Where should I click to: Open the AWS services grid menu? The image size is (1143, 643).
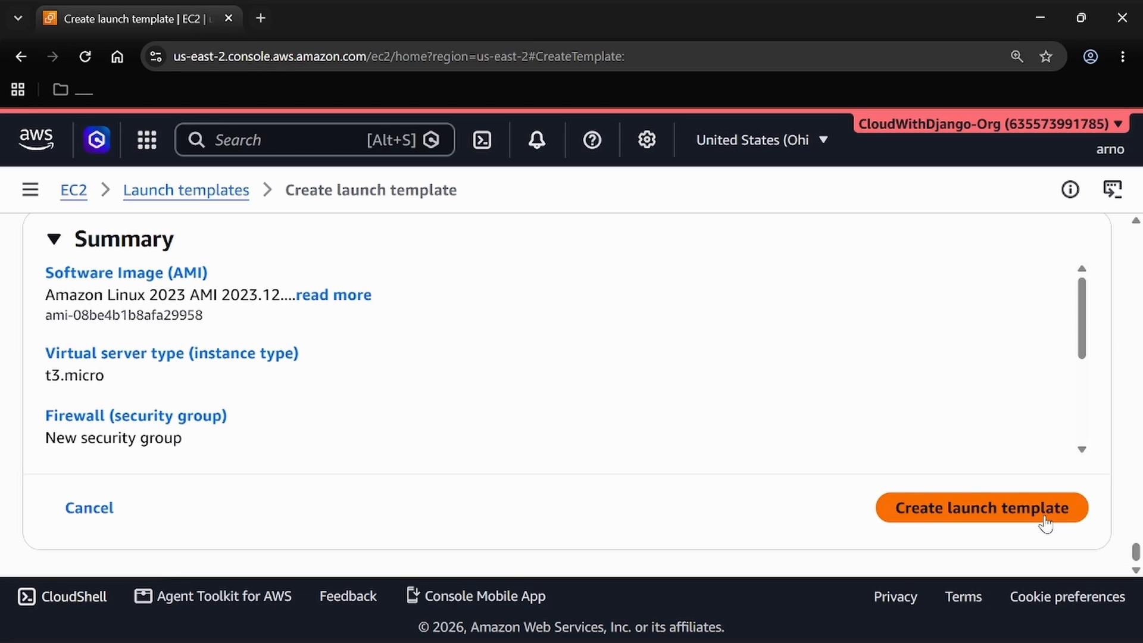[147, 140]
